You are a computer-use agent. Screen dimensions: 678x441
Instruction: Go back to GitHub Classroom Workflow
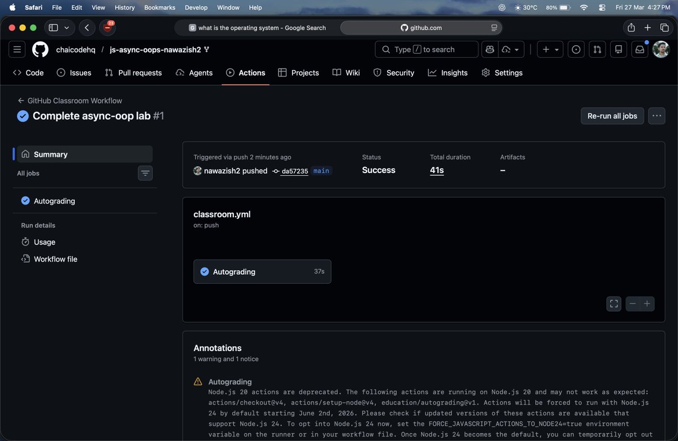point(70,101)
